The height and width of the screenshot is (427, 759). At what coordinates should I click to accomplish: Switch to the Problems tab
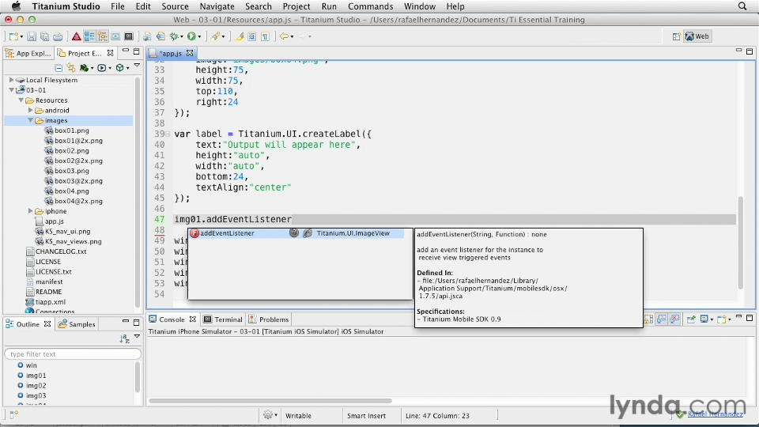[269, 319]
